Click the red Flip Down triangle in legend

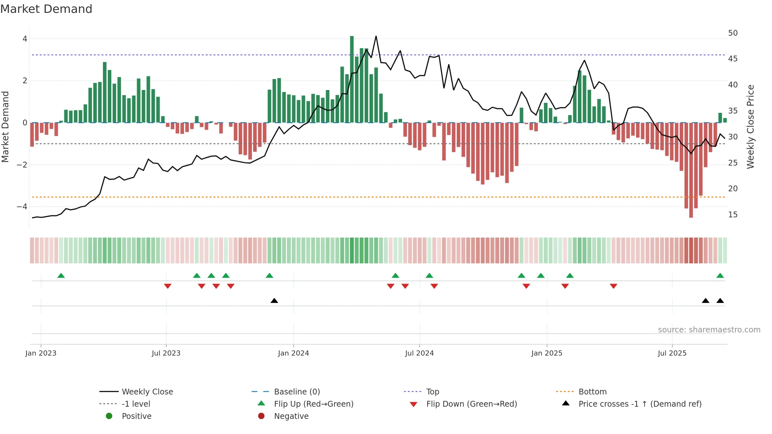pyautogui.click(x=414, y=404)
